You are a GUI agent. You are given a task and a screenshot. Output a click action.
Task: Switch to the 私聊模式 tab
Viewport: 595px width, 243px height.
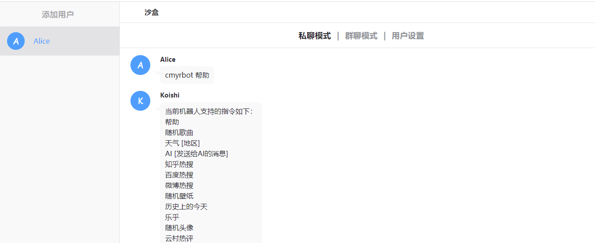[x=314, y=36]
